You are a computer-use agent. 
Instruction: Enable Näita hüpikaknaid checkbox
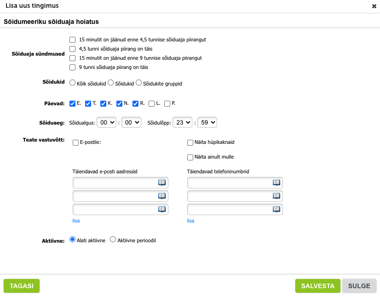pyautogui.click(x=190, y=142)
